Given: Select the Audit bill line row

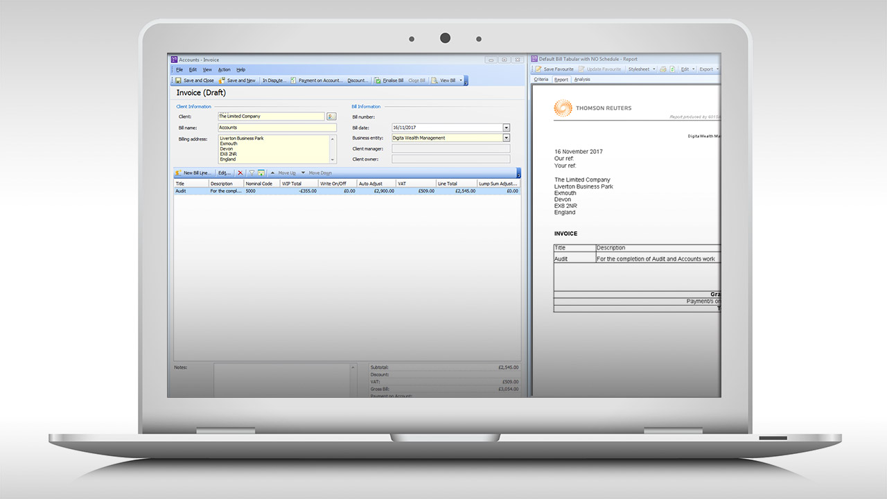Looking at the screenshot, I should pyautogui.click(x=347, y=191).
